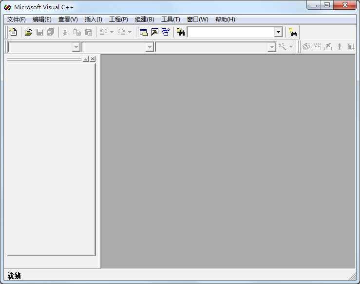This screenshot has height=284, width=360.
Task: Open the 工程(P) menu
Action: click(118, 19)
